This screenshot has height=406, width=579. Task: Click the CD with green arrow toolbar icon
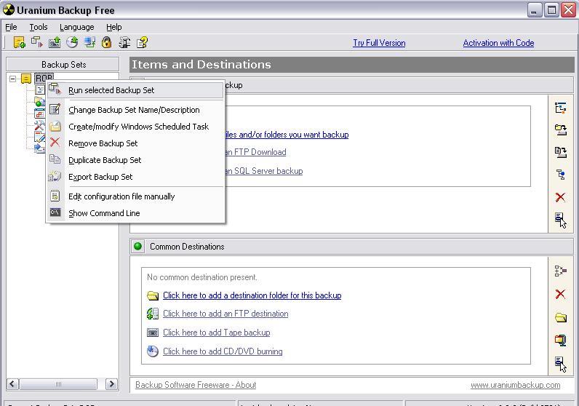point(72,42)
